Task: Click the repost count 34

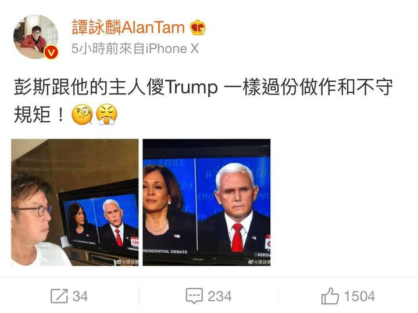Action: point(80,296)
